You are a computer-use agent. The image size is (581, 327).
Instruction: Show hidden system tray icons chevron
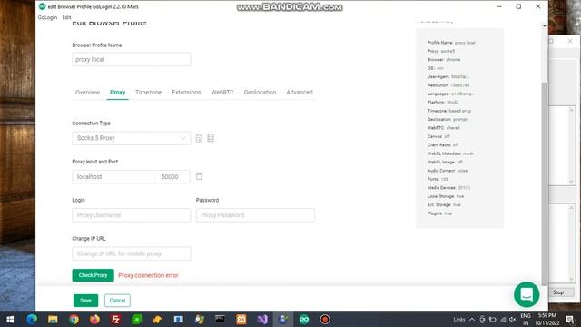click(472, 319)
